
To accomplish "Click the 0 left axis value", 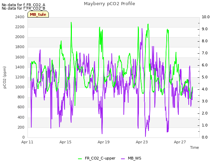I will point(23,137).
